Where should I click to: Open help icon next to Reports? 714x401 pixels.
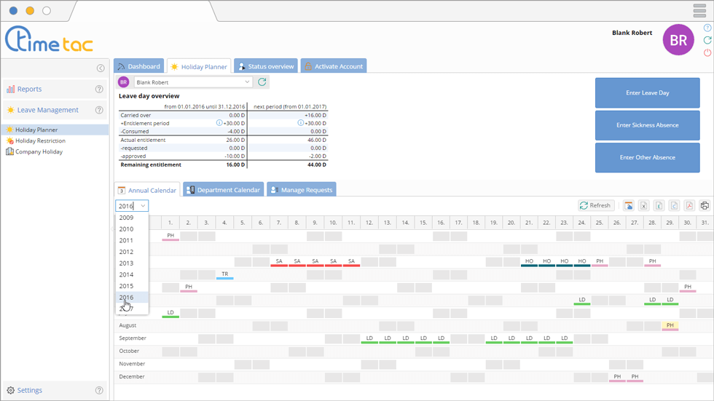[x=99, y=90]
